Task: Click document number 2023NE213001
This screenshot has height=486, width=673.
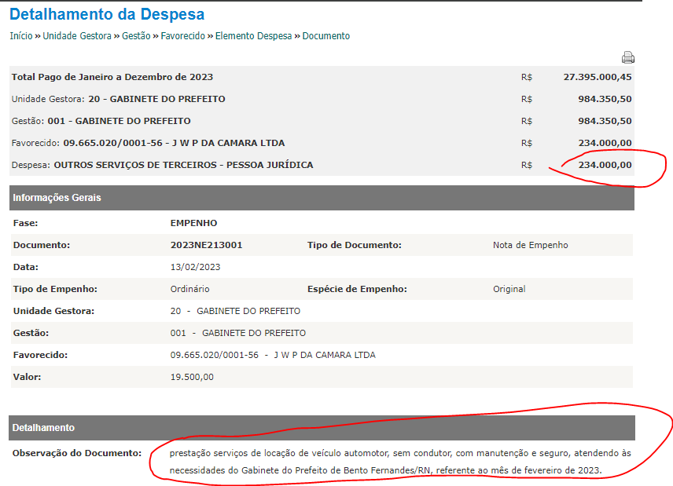Action: [206, 245]
